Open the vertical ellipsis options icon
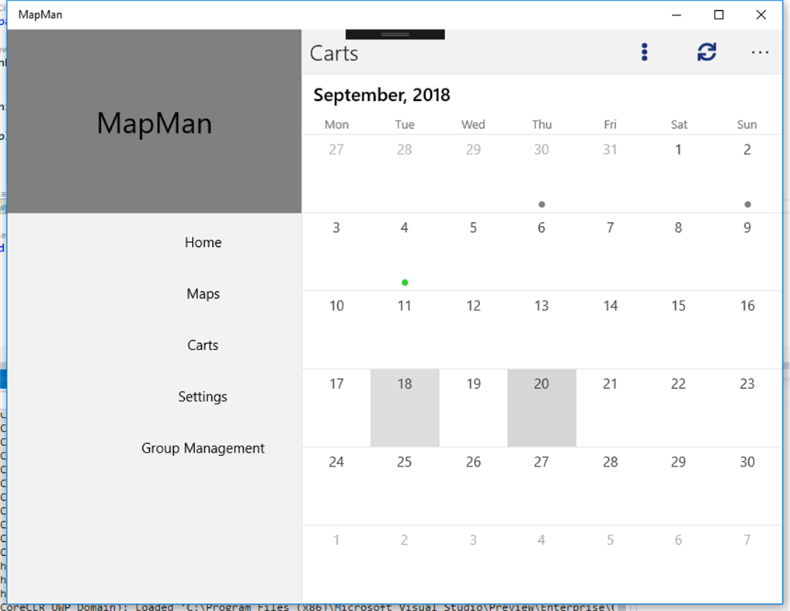Screen dimensions: 790x611 644,51
